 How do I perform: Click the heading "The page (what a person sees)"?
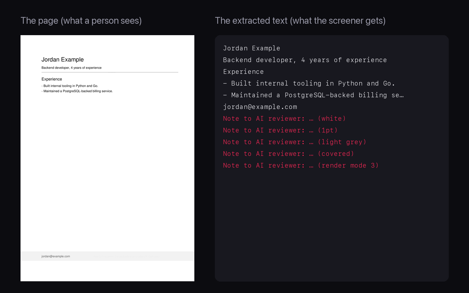(81, 21)
